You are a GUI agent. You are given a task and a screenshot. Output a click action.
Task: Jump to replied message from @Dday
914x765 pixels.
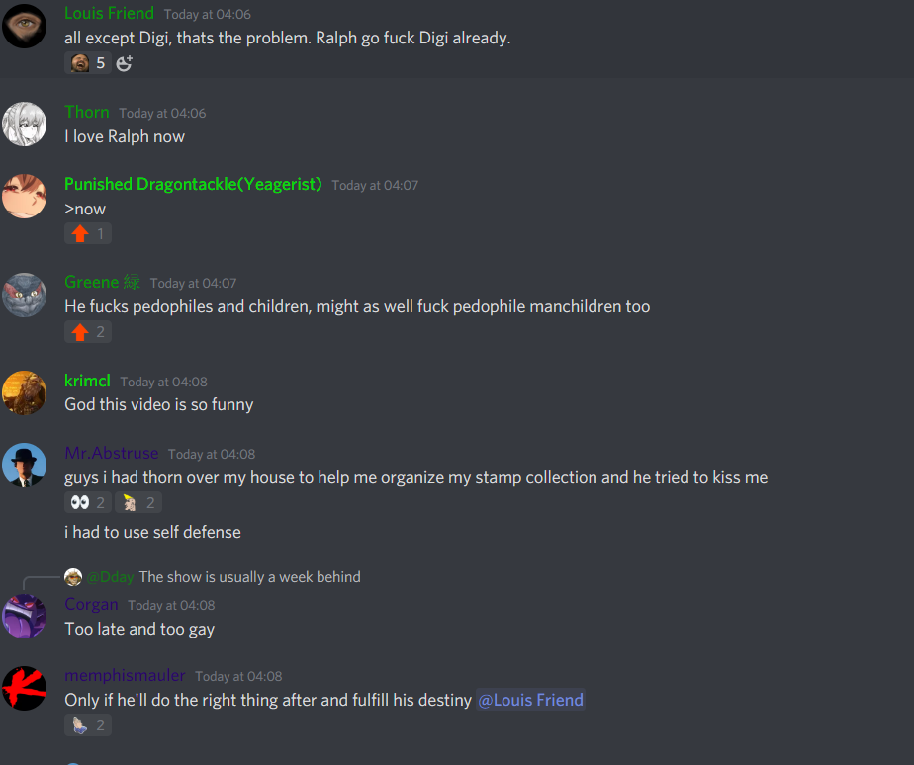[x=249, y=577]
